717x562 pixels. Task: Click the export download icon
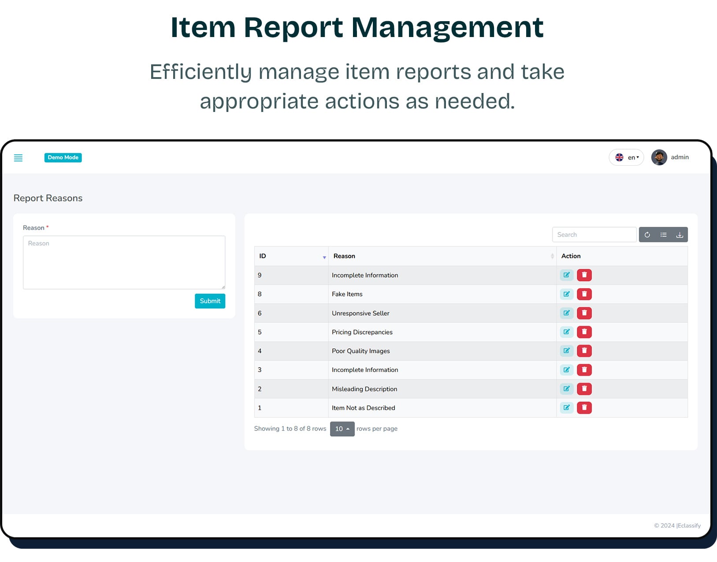pyautogui.click(x=680, y=235)
